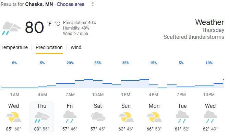This screenshot has width=228, height=137.
Task: Open the three-dot more options menu
Action: pyautogui.click(x=93, y=4)
